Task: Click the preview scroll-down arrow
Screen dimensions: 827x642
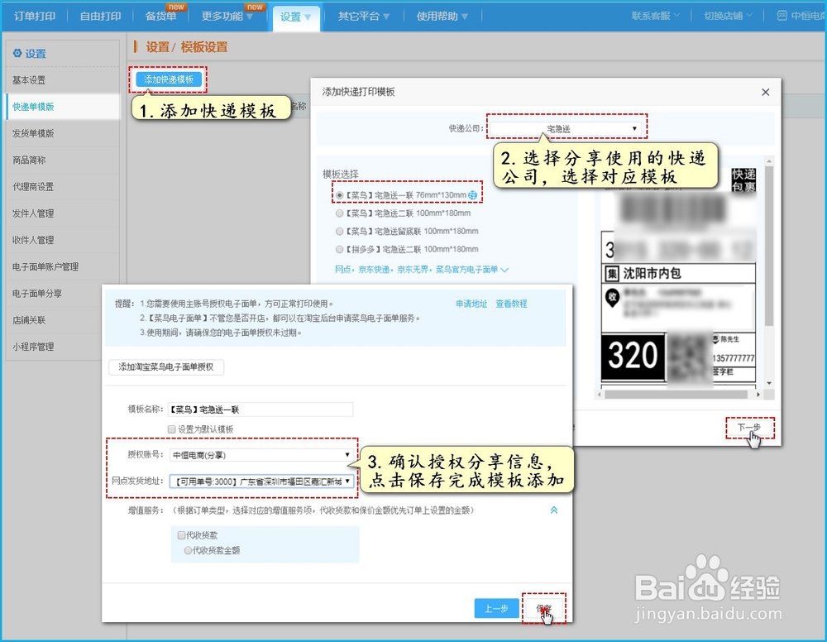Action: (x=769, y=384)
